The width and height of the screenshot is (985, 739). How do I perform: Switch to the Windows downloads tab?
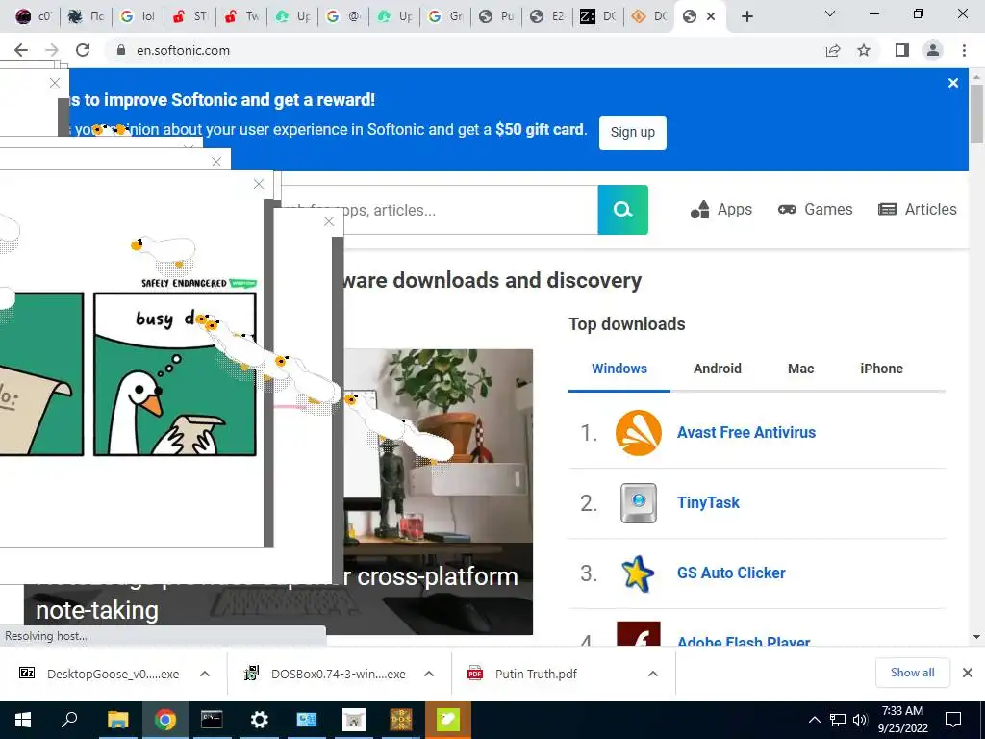click(619, 369)
